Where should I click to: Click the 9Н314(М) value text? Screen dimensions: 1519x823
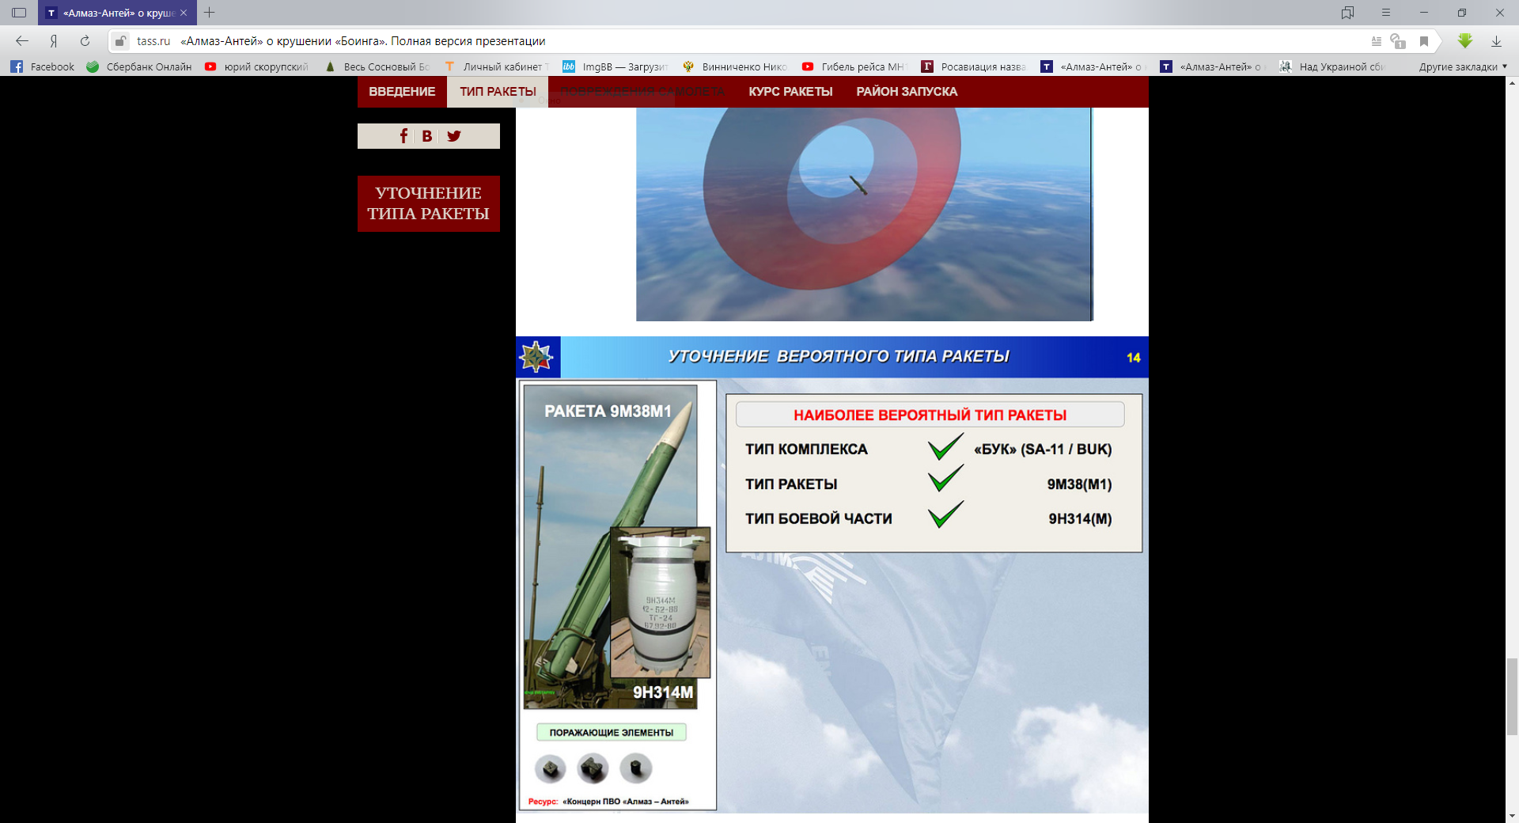tap(1080, 519)
